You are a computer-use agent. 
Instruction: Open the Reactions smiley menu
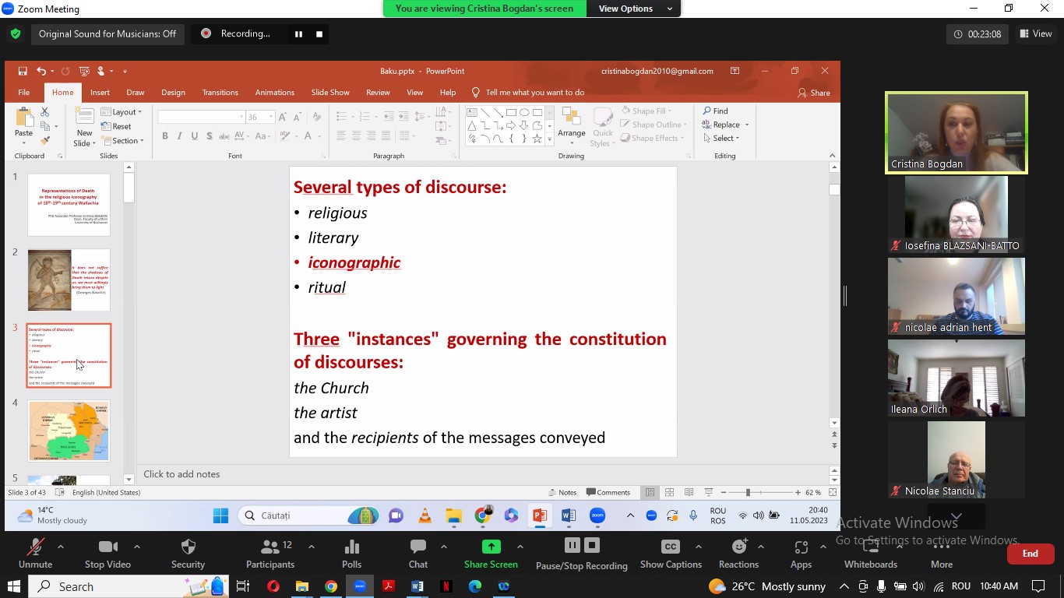point(738,547)
